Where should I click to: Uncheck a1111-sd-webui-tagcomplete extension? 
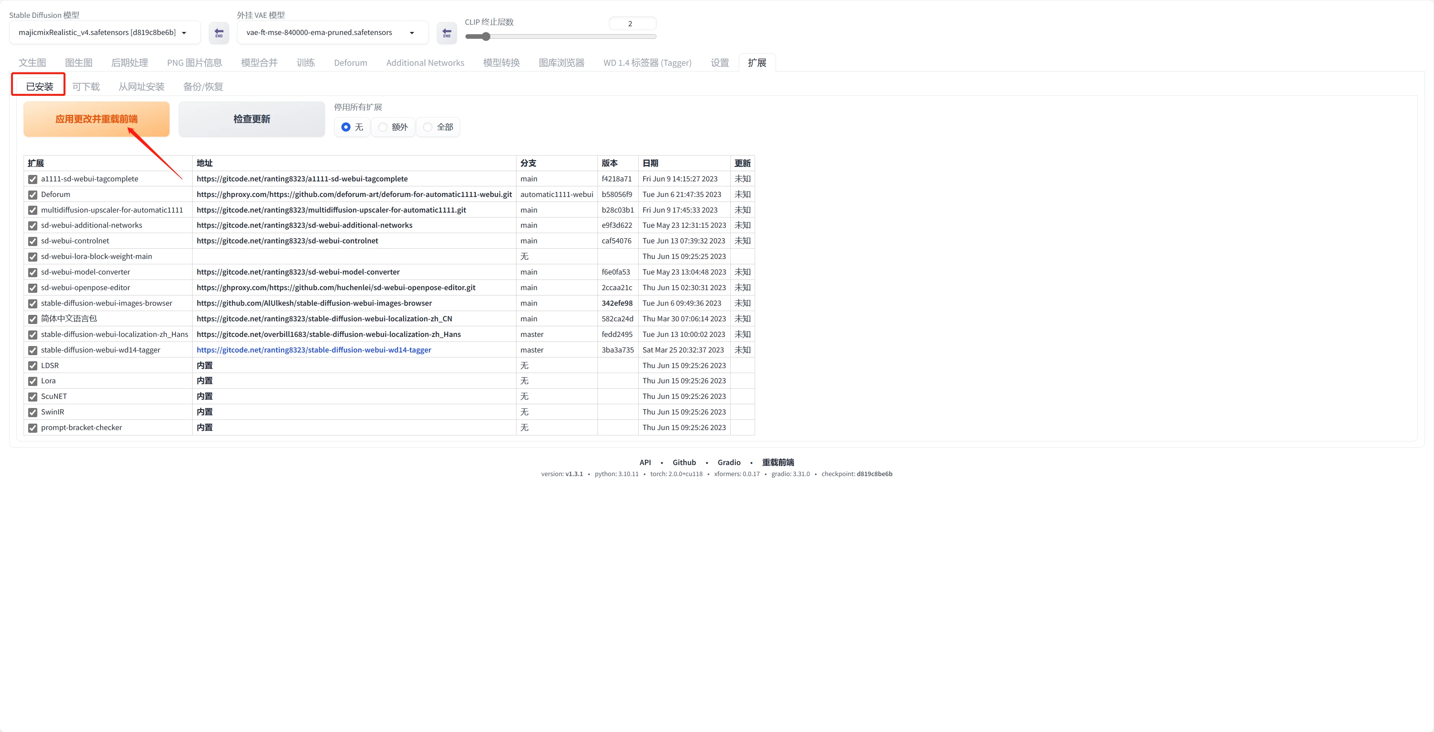click(33, 179)
